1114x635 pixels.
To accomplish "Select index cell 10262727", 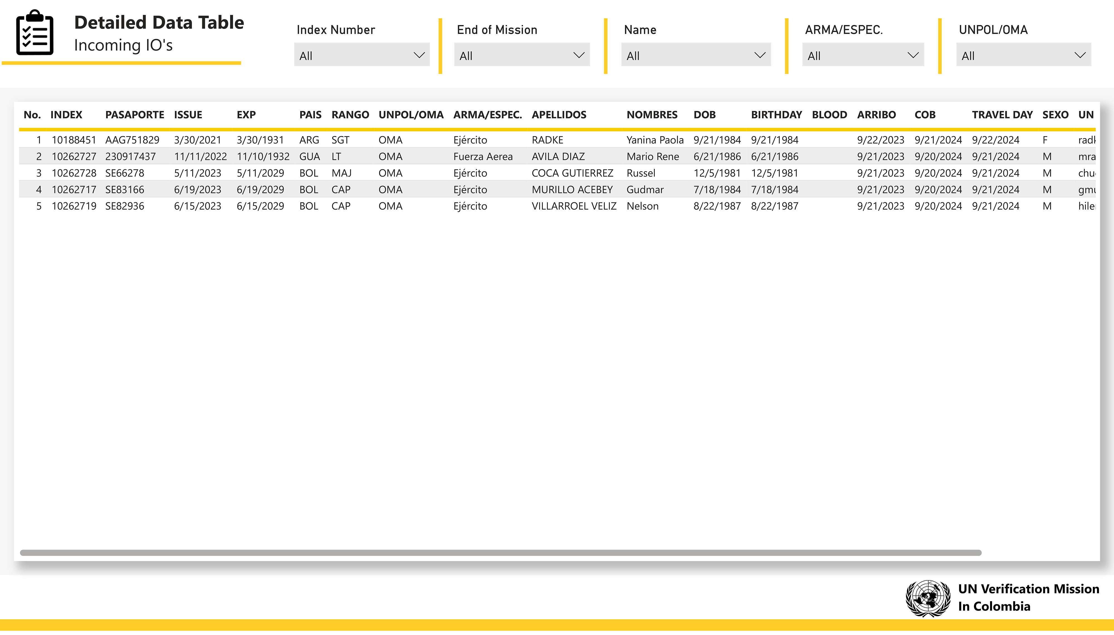I will pyautogui.click(x=74, y=157).
